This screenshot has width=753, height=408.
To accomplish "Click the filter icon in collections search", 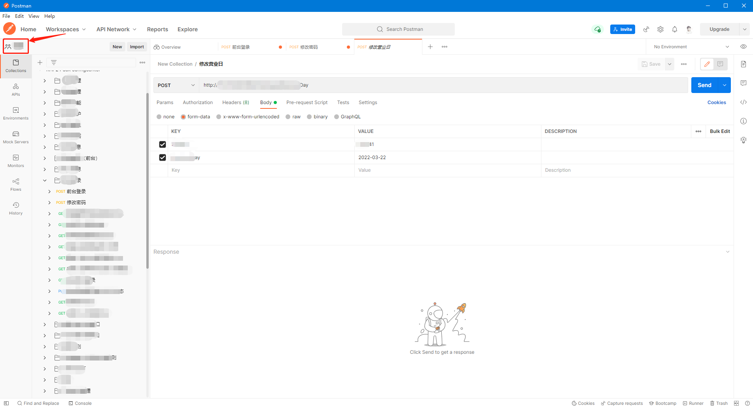I will click(x=54, y=63).
